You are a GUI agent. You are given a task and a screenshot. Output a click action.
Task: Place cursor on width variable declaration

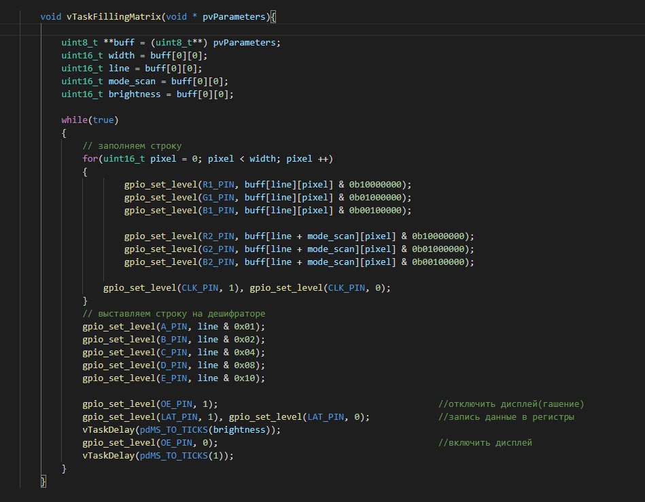(122, 55)
